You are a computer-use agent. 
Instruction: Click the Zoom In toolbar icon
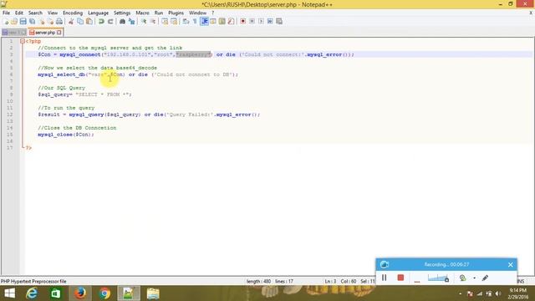144,22
